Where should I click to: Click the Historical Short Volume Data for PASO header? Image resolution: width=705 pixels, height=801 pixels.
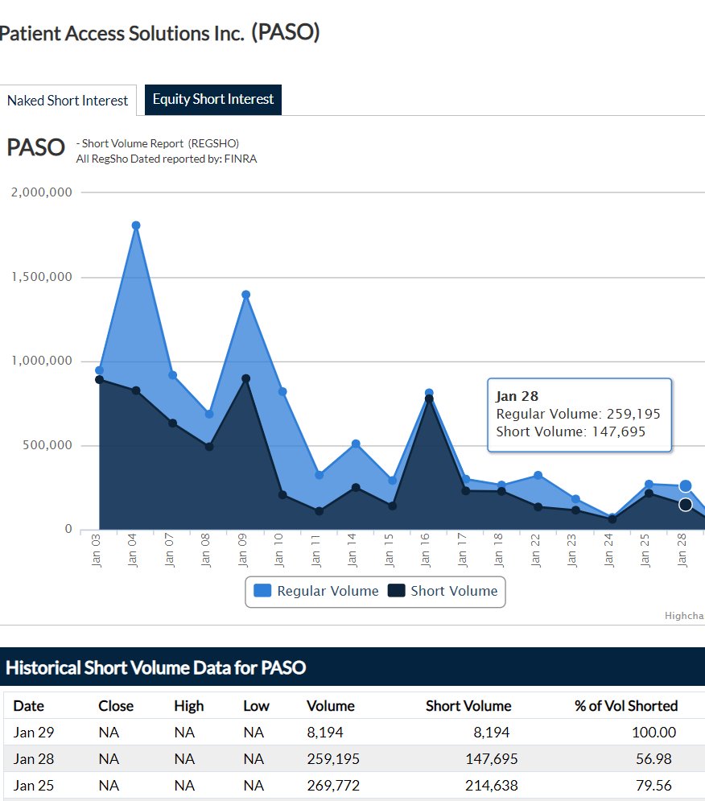pyautogui.click(x=156, y=667)
